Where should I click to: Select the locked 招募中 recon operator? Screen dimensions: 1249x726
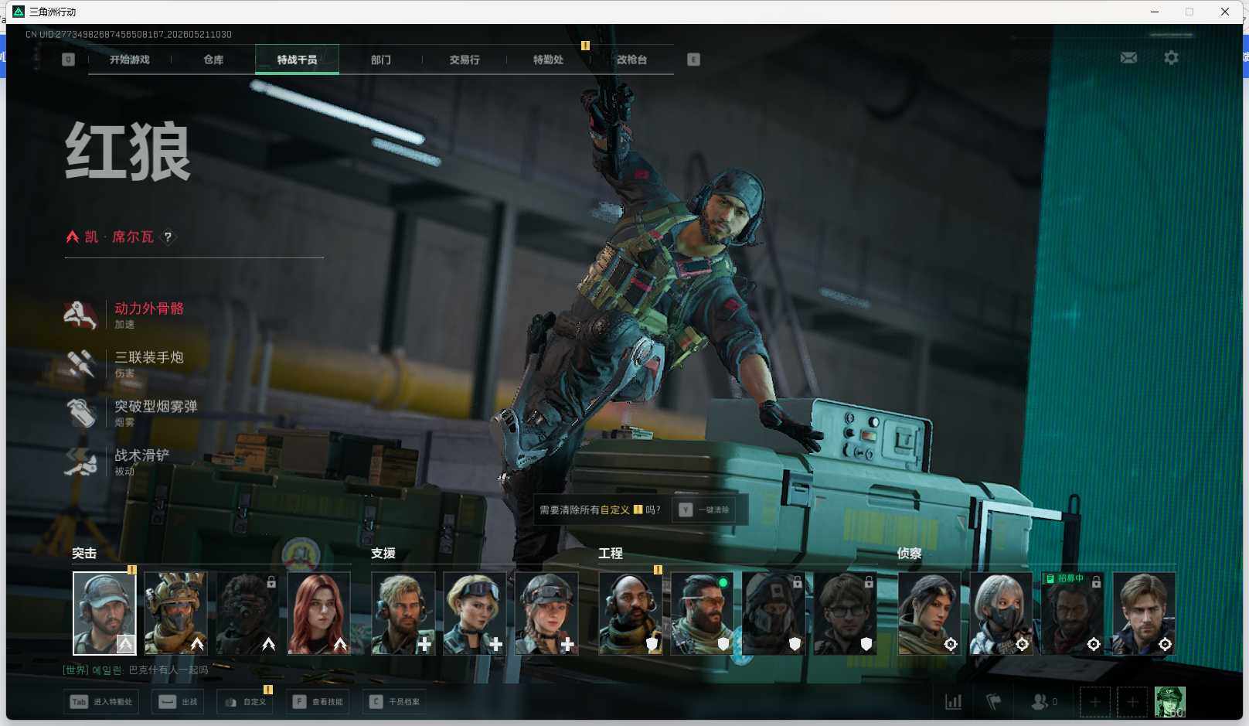click(1072, 613)
